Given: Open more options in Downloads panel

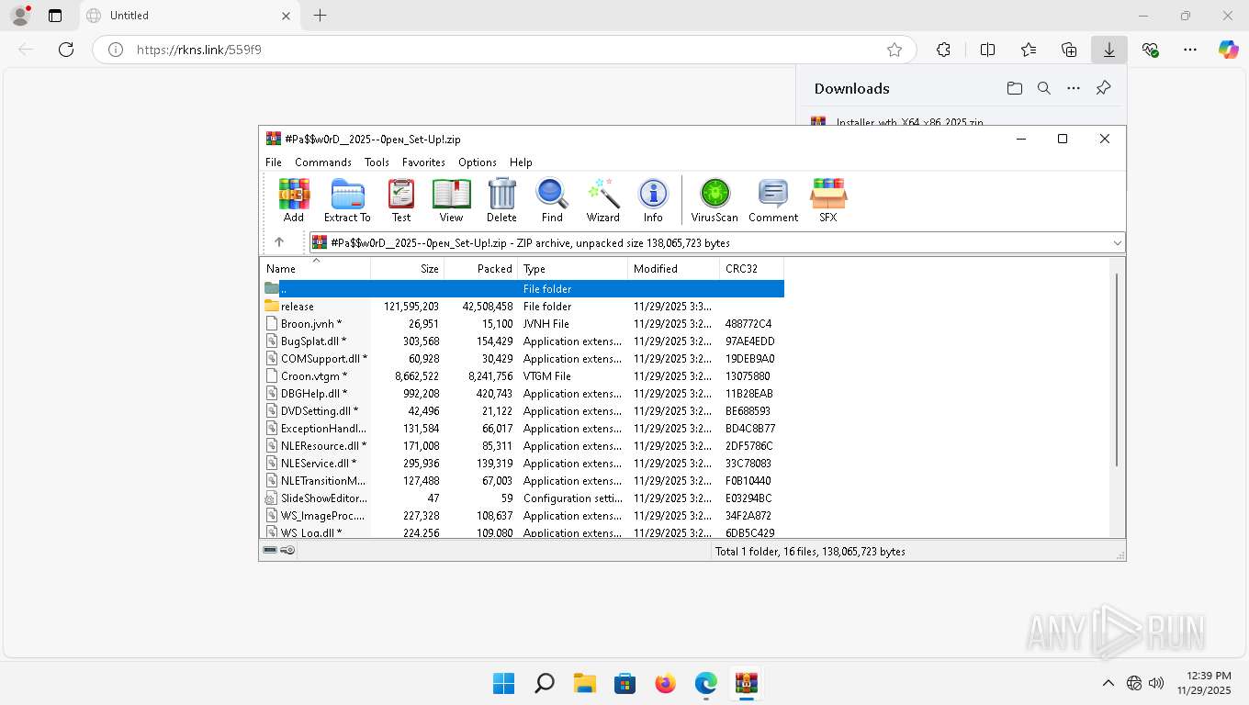Looking at the screenshot, I should 1074,88.
